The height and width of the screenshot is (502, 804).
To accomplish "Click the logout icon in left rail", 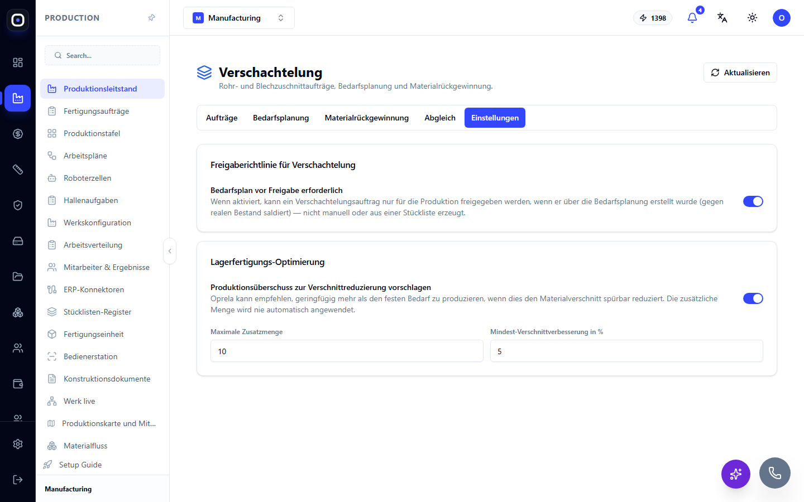I will click(18, 480).
